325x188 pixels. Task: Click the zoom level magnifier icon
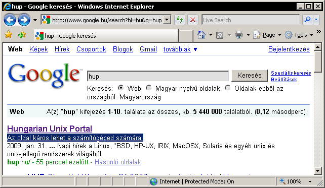click(282, 181)
